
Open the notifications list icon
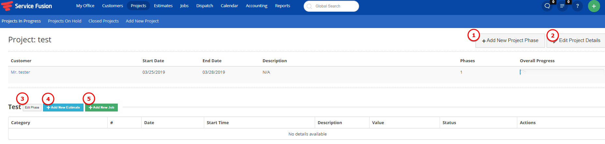(562, 6)
